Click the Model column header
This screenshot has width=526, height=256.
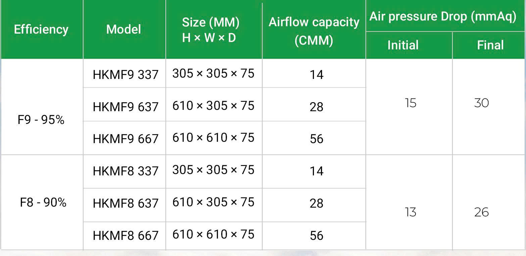click(x=124, y=30)
